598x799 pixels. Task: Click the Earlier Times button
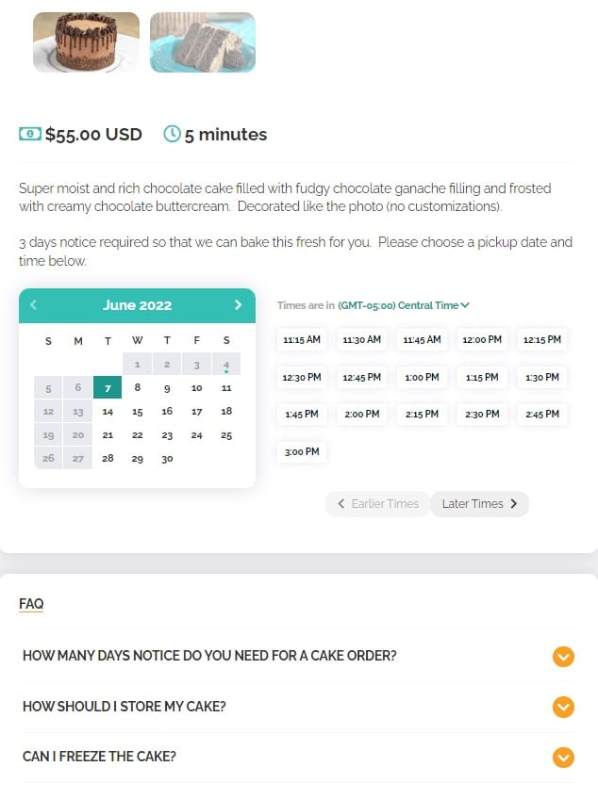[x=377, y=504]
